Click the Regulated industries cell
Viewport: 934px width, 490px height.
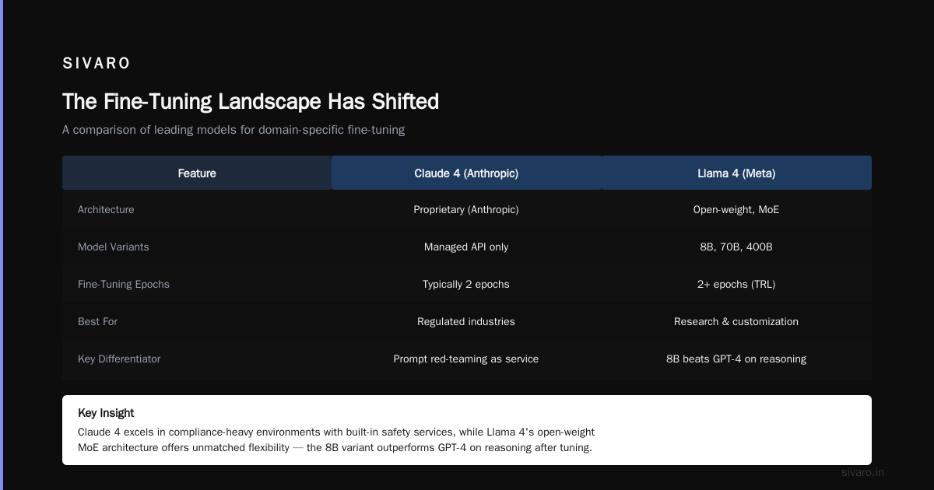tap(466, 321)
